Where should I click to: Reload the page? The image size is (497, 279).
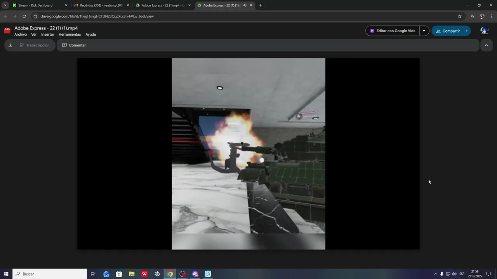[x=24, y=16]
